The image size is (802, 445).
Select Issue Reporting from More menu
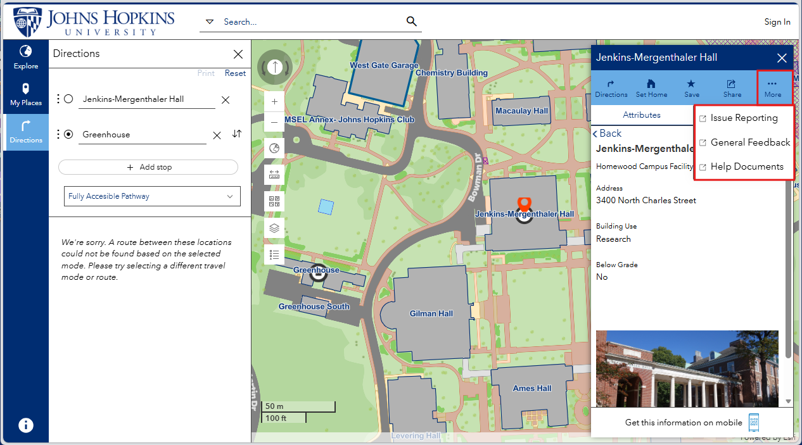tap(744, 118)
